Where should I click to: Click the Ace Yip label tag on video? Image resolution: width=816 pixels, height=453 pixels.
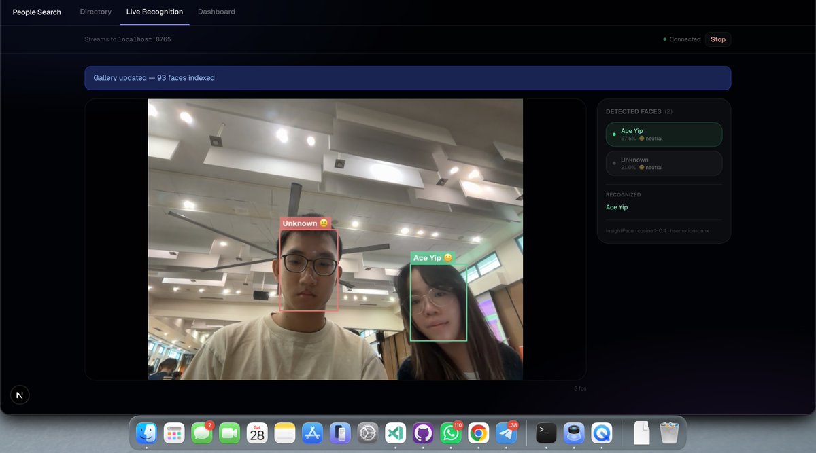(x=432, y=258)
